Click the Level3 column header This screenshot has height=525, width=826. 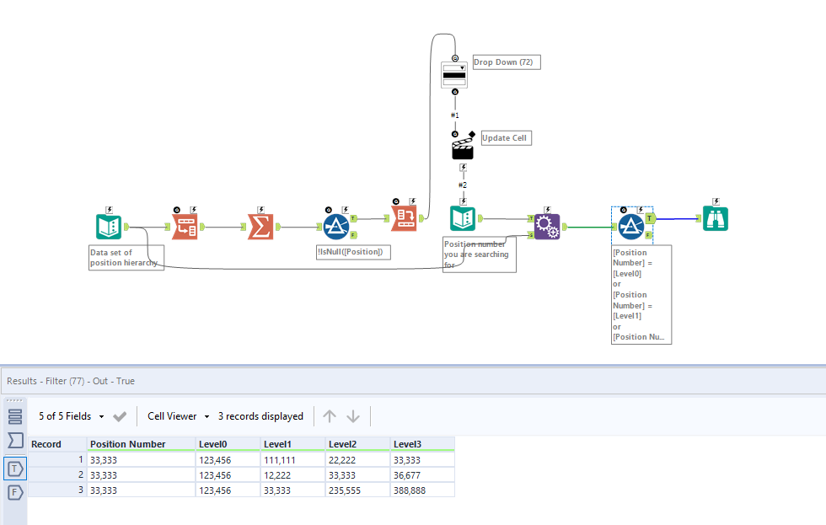pyautogui.click(x=422, y=444)
